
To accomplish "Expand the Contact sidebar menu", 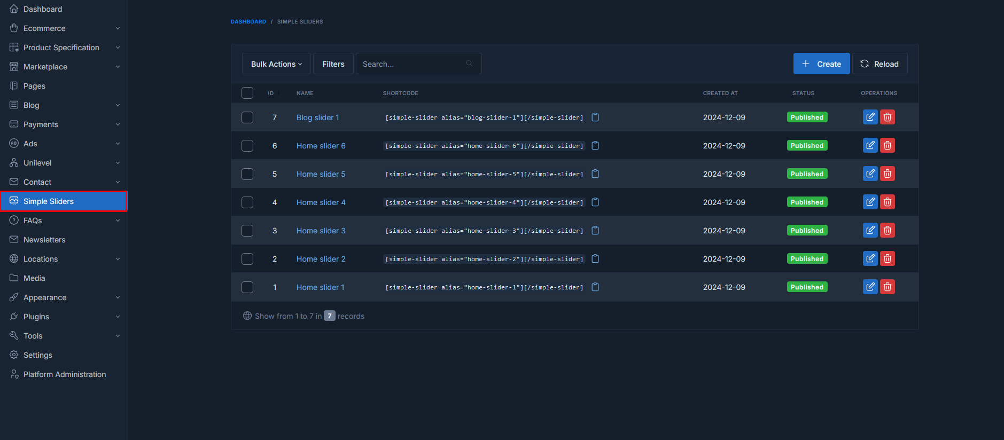I will (x=64, y=182).
